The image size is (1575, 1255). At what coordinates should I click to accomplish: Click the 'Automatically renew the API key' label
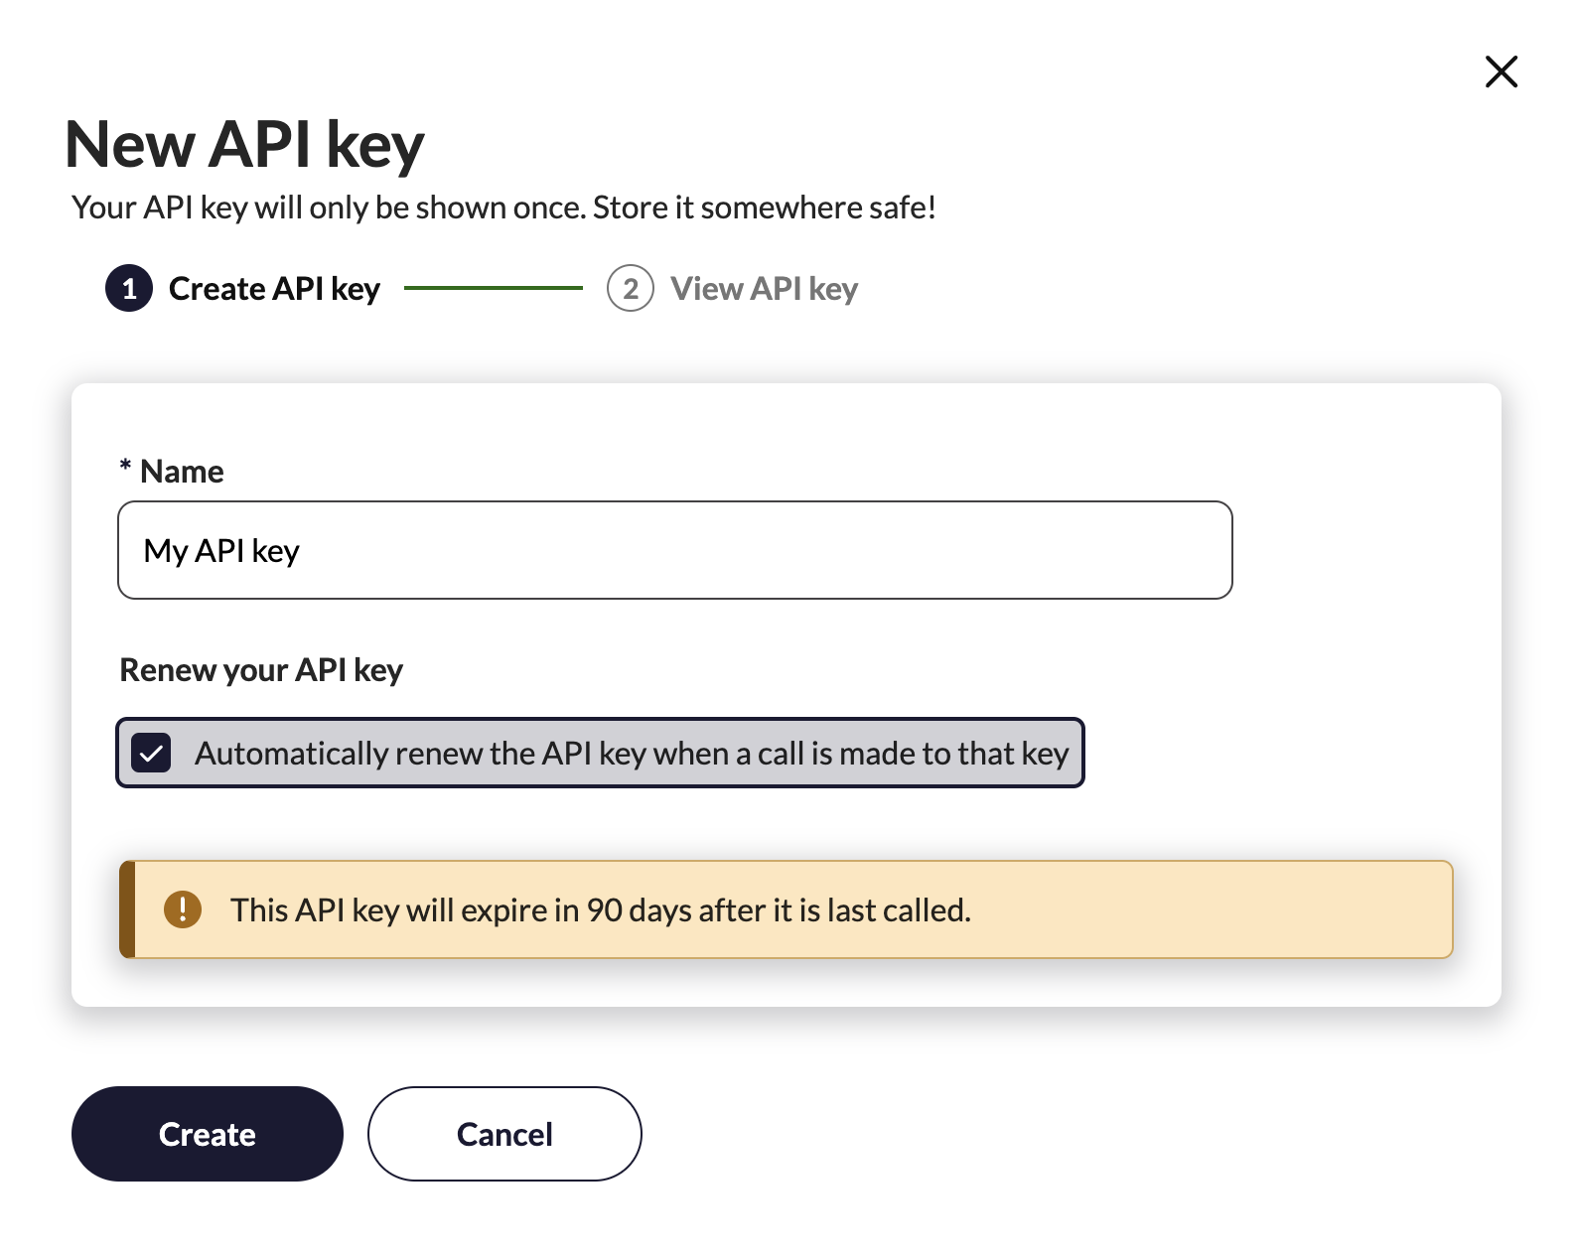click(632, 754)
